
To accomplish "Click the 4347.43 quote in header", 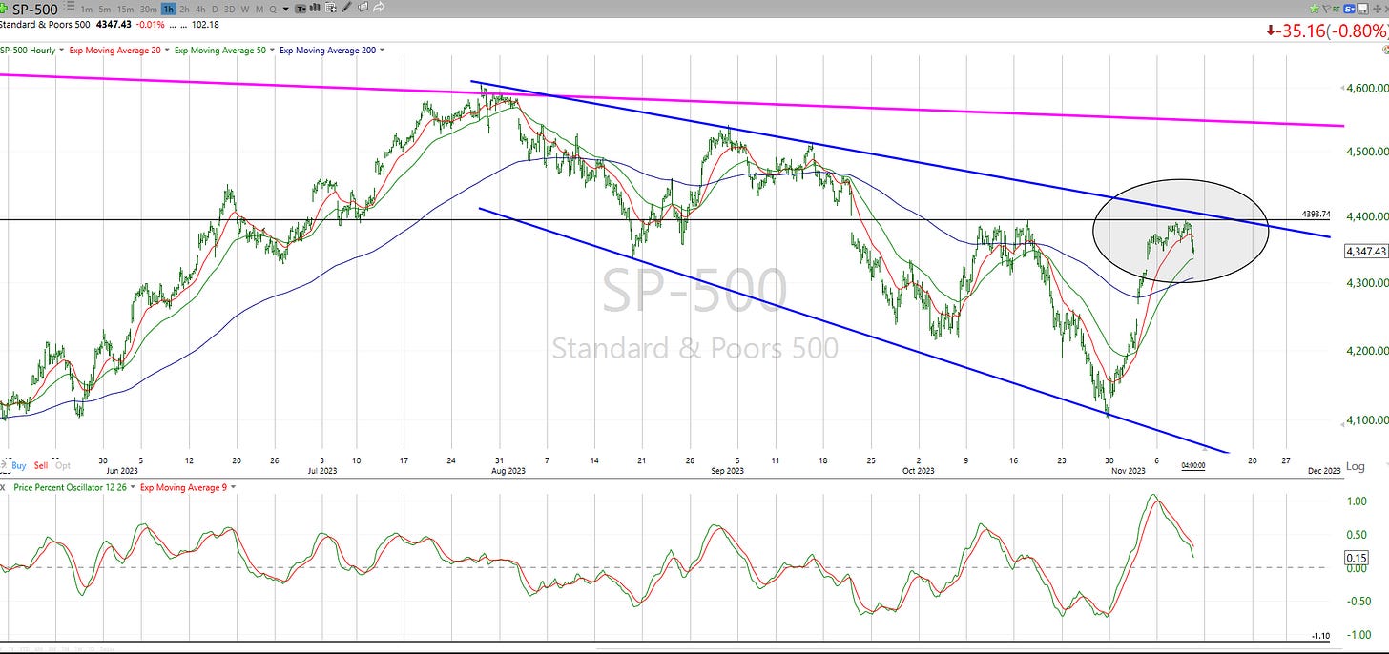I will tap(114, 24).
